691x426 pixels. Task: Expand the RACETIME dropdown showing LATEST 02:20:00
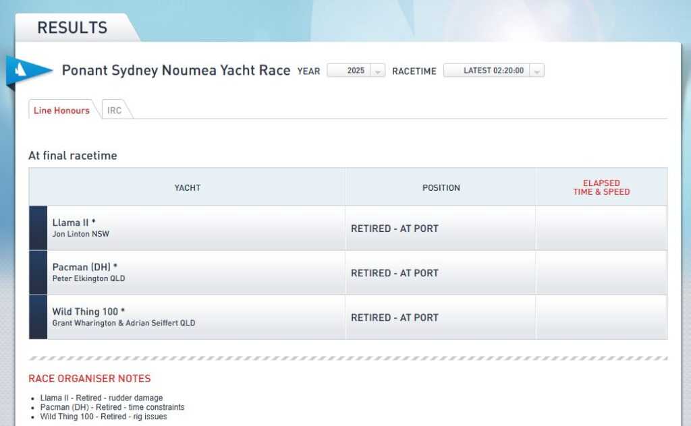pos(487,71)
